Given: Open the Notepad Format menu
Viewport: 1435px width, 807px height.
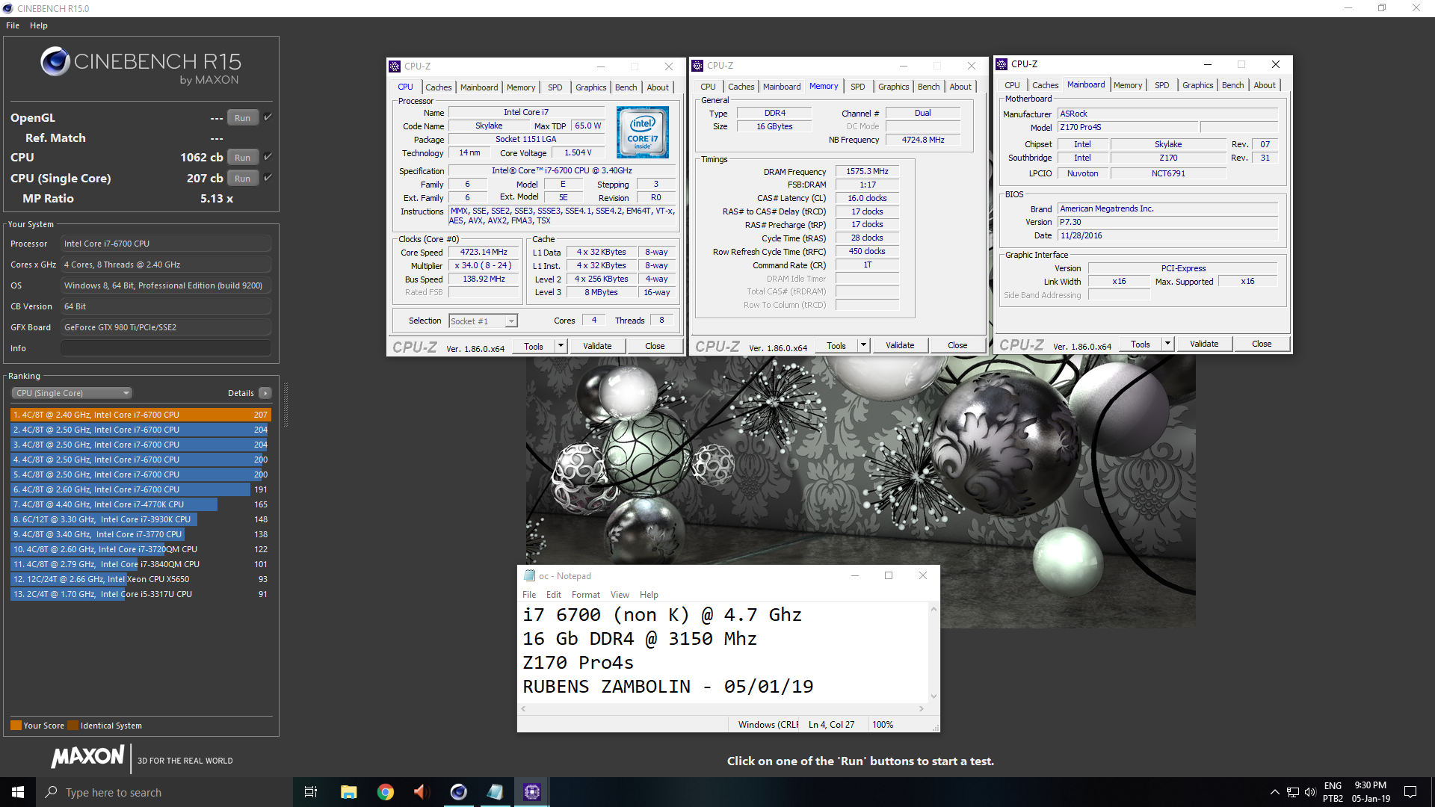Looking at the screenshot, I should tap(586, 595).
